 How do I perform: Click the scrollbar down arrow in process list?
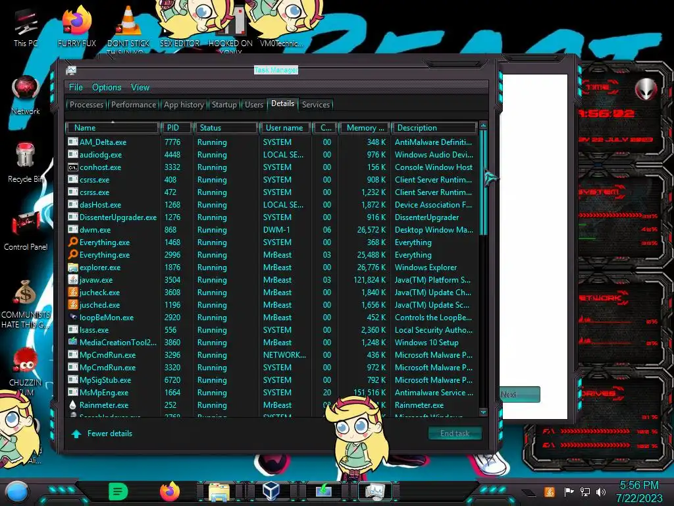point(483,412)
